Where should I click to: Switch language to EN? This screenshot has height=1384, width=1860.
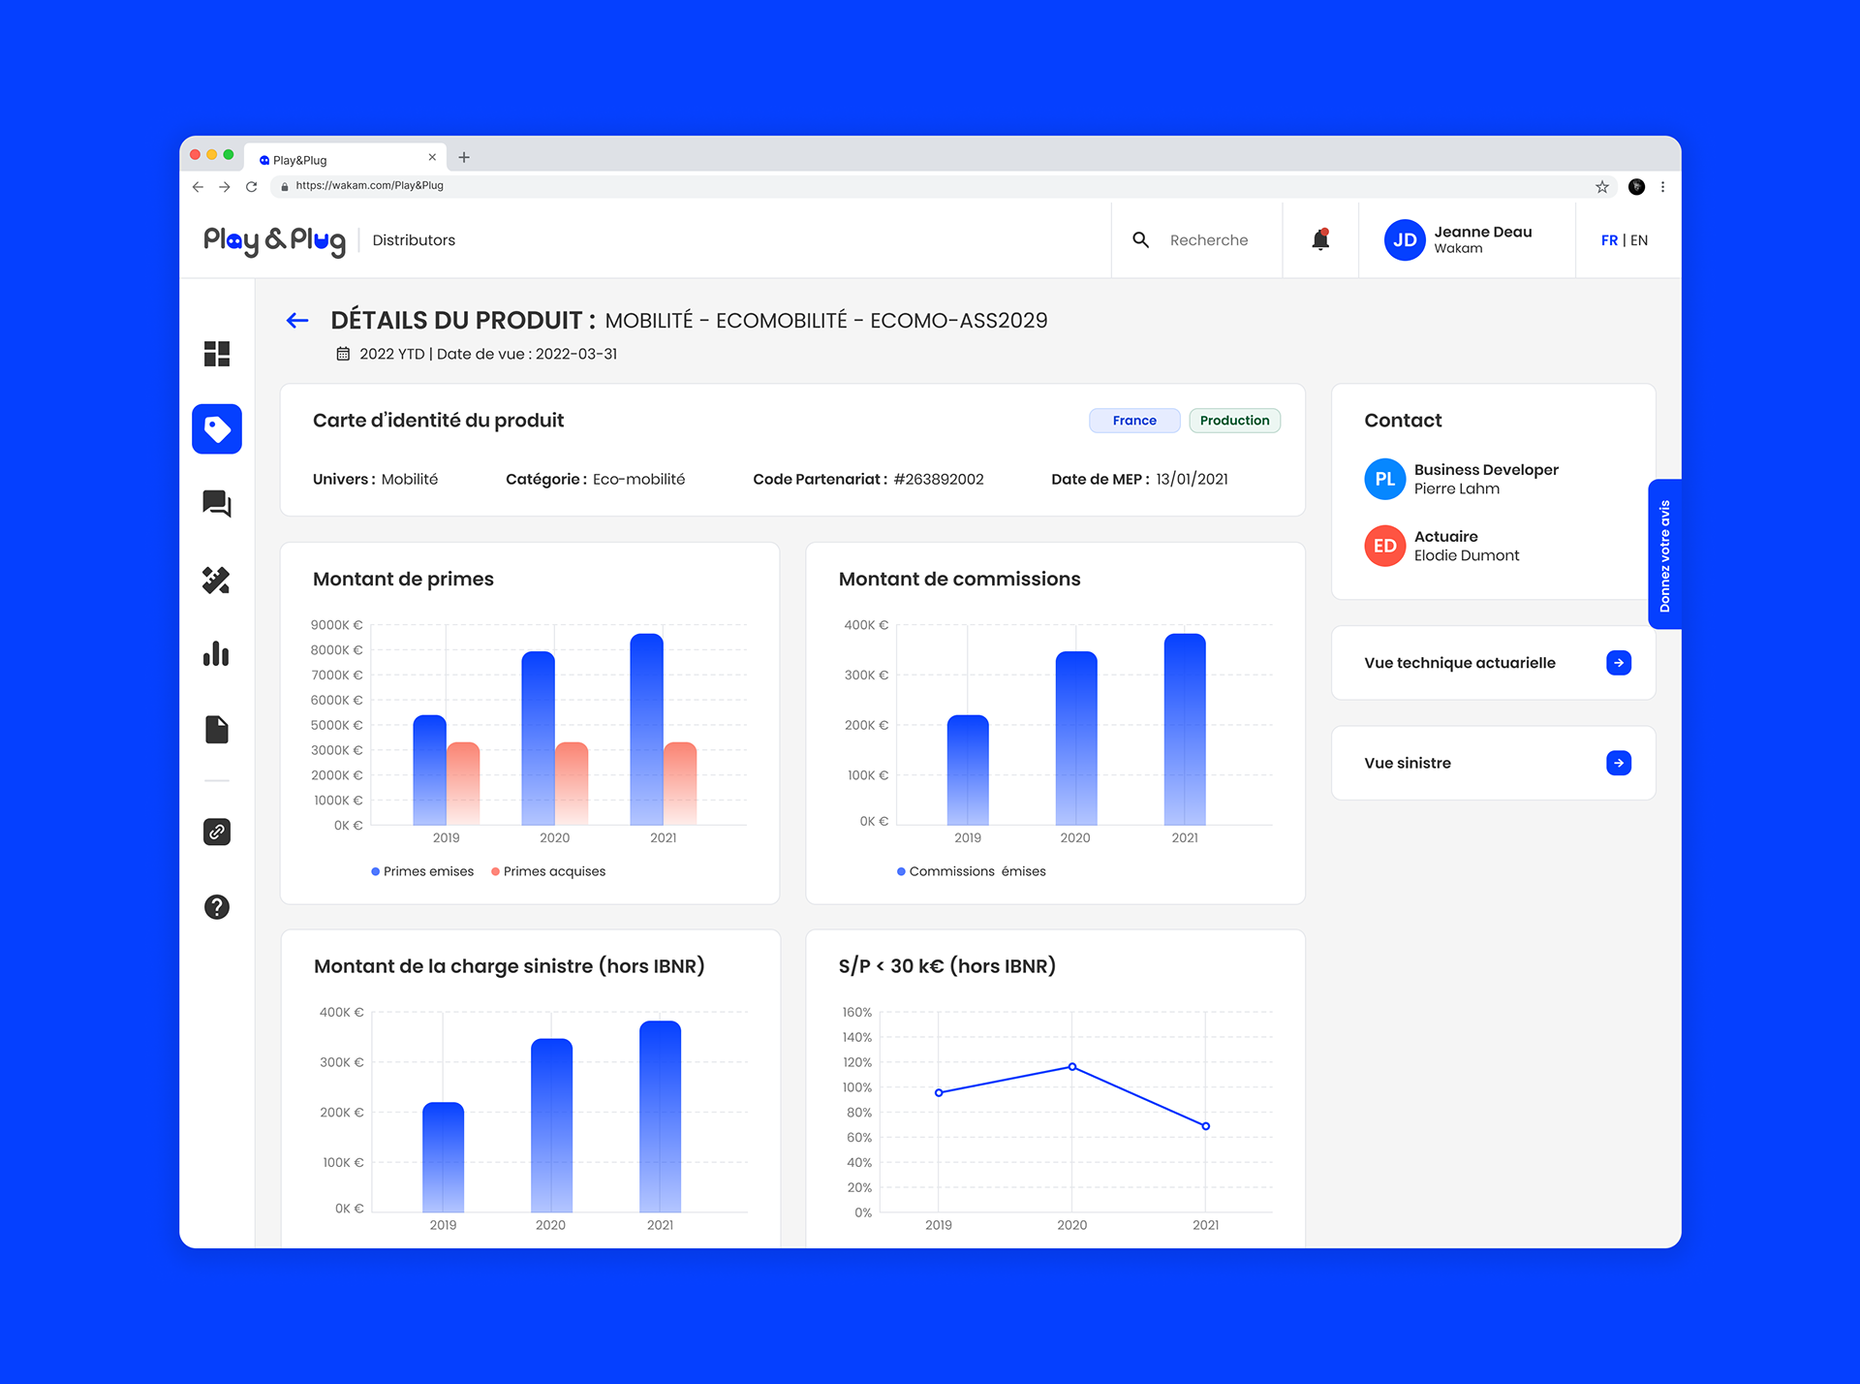[1639, 240]
